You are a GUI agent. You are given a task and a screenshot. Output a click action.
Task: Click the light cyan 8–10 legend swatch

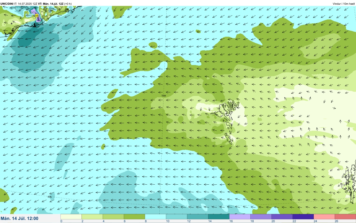[x=155, y=217]
